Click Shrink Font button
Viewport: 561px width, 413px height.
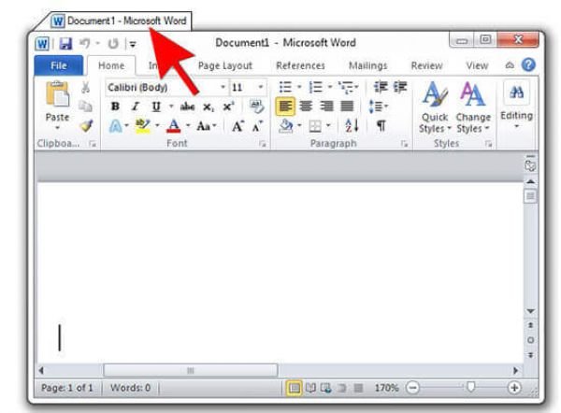click(257, 126)
